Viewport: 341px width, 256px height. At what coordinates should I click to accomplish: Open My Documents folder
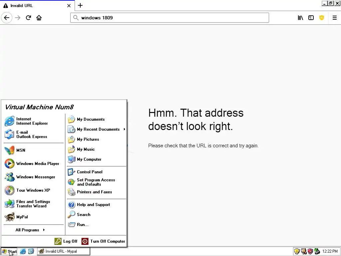click(x=97, y=119)
